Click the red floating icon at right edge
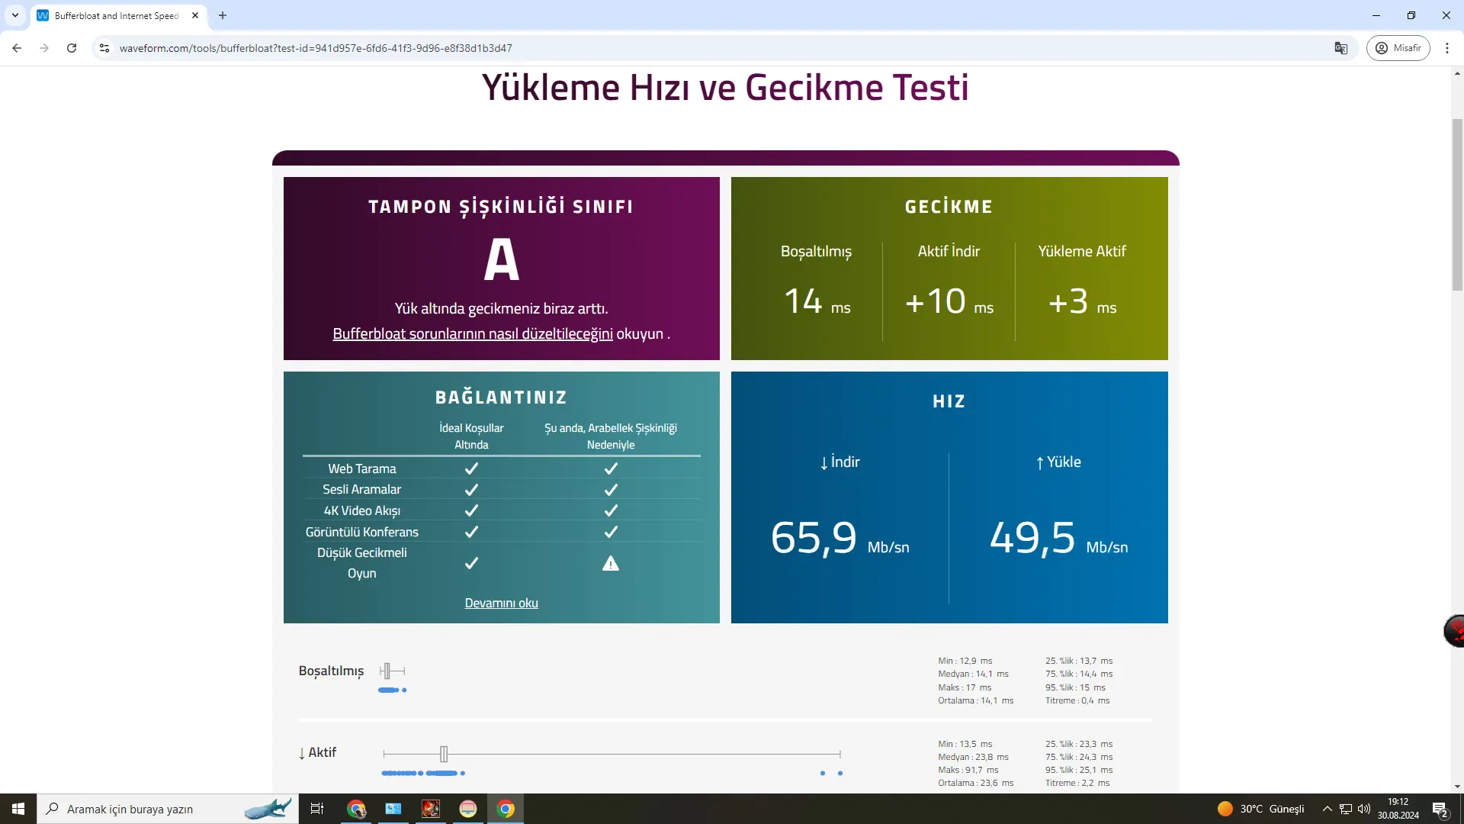The width and height of the screenshot is (1464, 824). 1455,631
